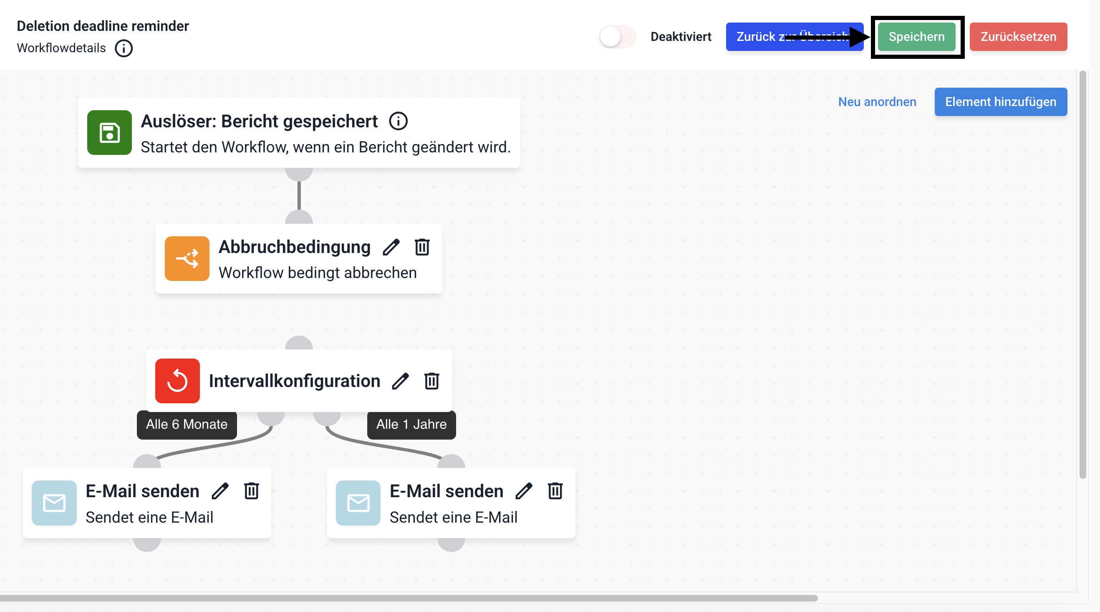Image resolution: width=1100 pixels, height=612 pixels.
Task: Edit the left E-Mail senden element
Action: 220,491
